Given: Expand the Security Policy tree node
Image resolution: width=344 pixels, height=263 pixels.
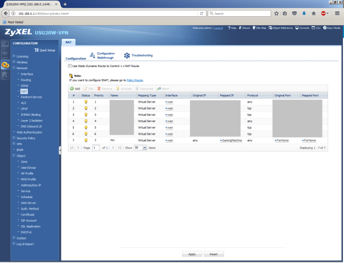Looking at the screenshot, I should tap(14, 138).
